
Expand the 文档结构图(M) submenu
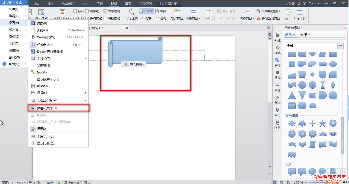58,101
